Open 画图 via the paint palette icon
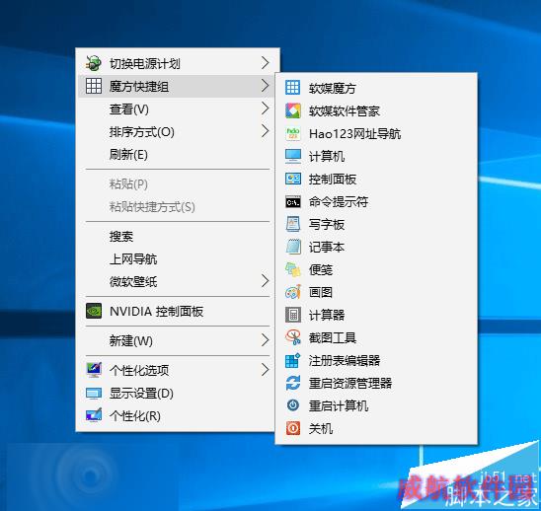Image resolution: width=541 pixels, height=511 pixels. pos(292,292)
